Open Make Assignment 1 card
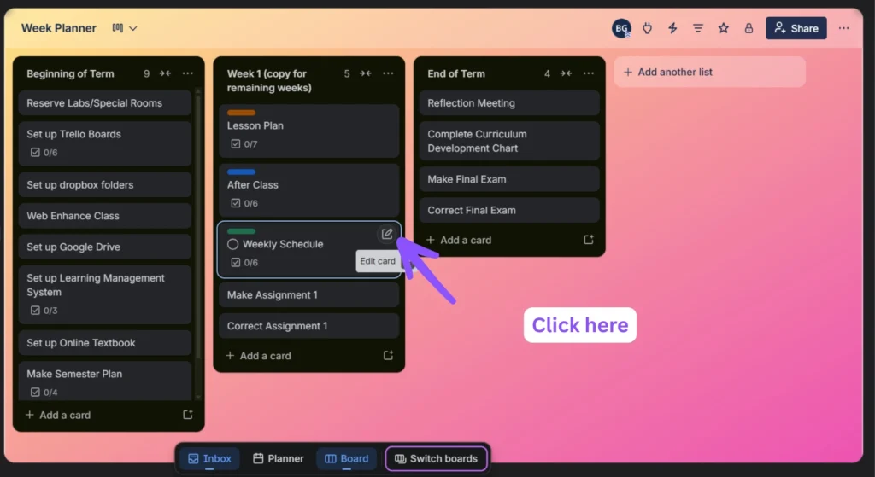Screen dimensions: 875x477 coord(308,294)
